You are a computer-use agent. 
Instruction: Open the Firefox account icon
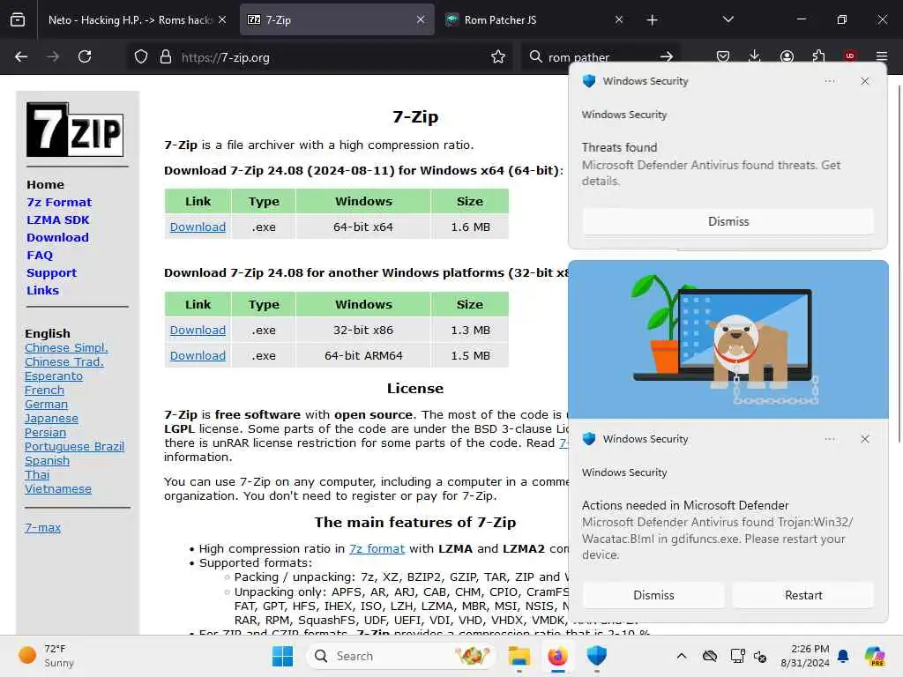(787, 56)
